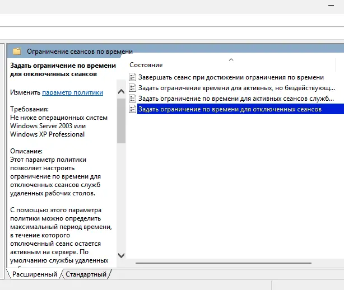
Task: Click the 'Windows XP Professional' text
Action: [47, 134]
